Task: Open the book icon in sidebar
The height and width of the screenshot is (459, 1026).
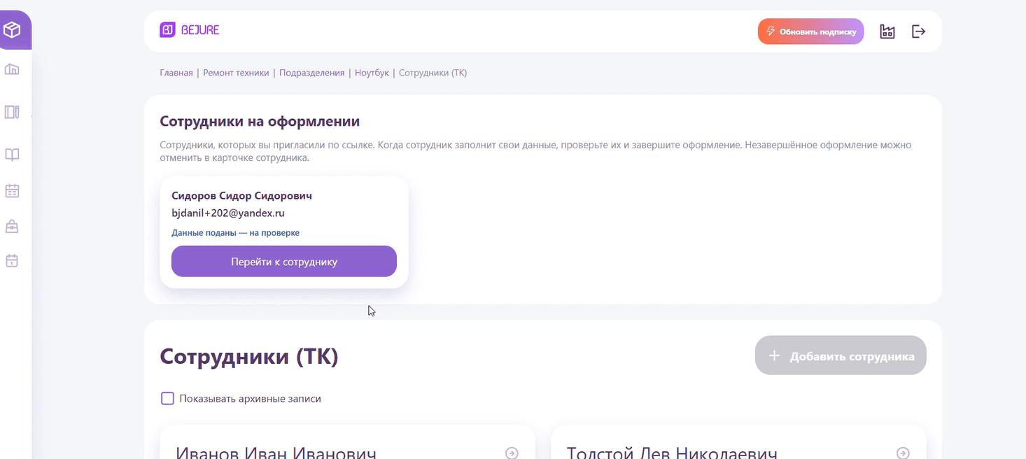Action: point(12,155)
